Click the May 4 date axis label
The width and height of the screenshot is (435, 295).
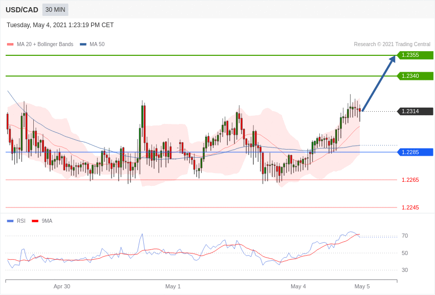coord(298,286)
